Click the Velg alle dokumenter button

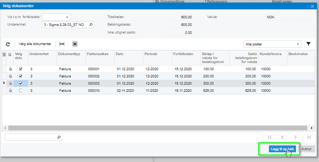35,44
